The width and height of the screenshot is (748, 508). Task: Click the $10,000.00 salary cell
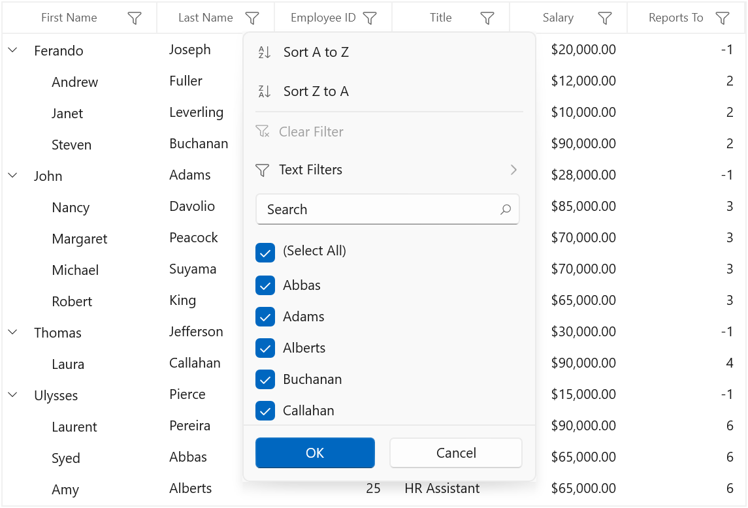coord(583,112)
